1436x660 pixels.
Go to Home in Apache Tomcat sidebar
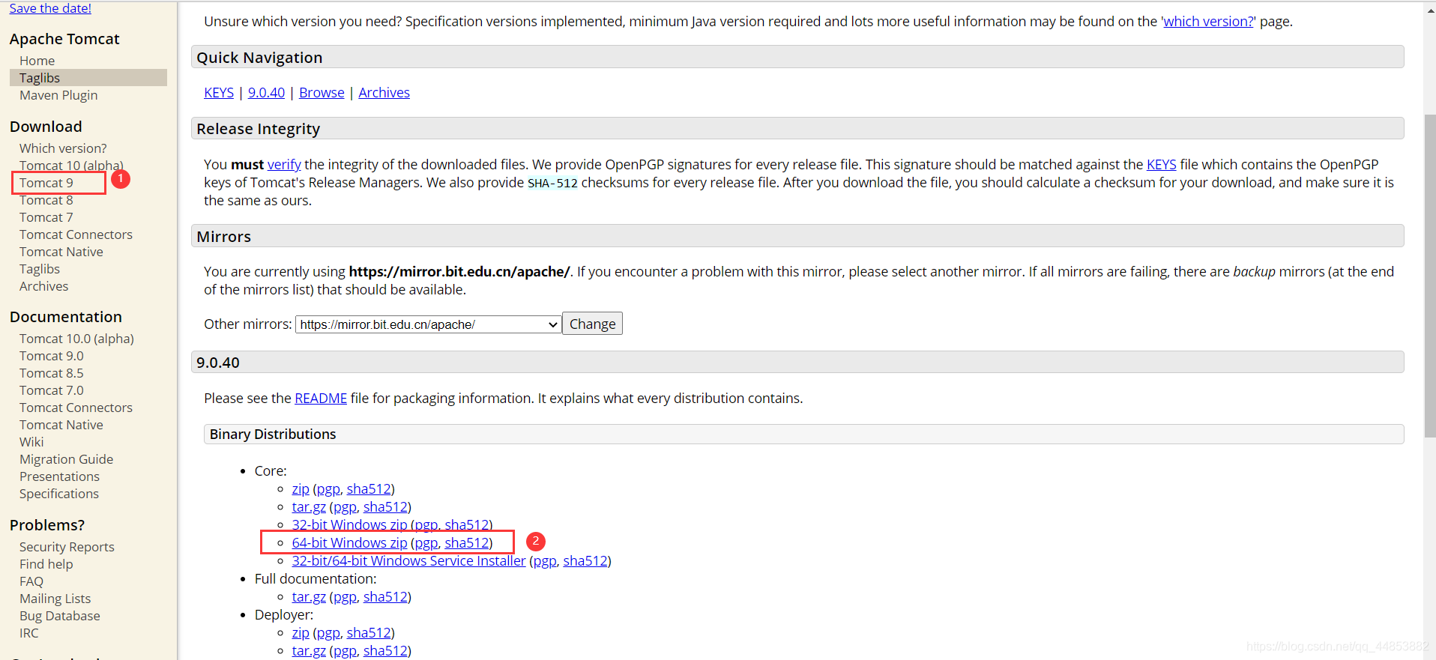[x=37, y=61]
